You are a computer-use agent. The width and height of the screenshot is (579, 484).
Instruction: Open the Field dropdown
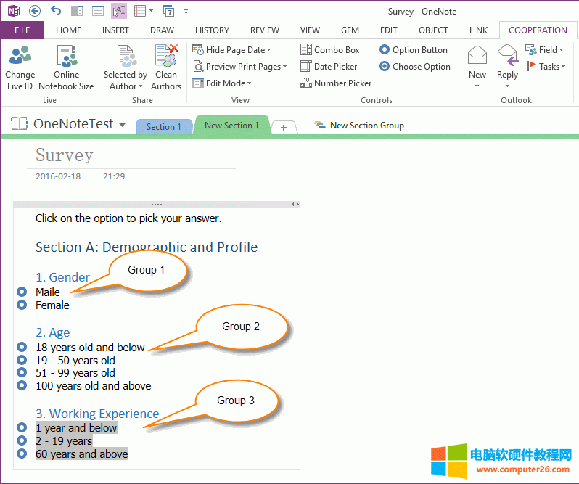[x=545, y=49]
